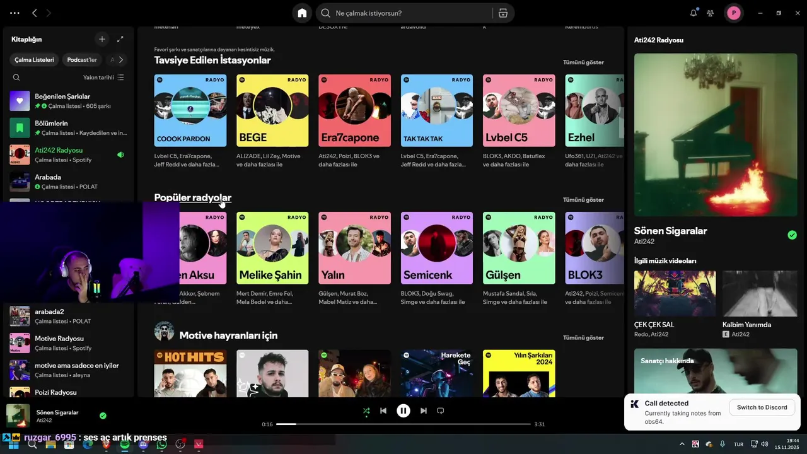
Task: Show all Motive hayranları için items
Action: (583, 338)
